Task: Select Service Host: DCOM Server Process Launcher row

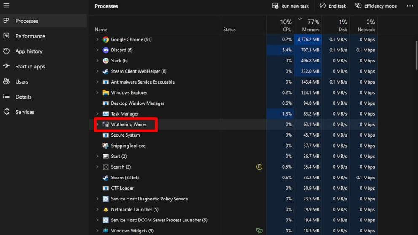Action: [x=234, y=220]
